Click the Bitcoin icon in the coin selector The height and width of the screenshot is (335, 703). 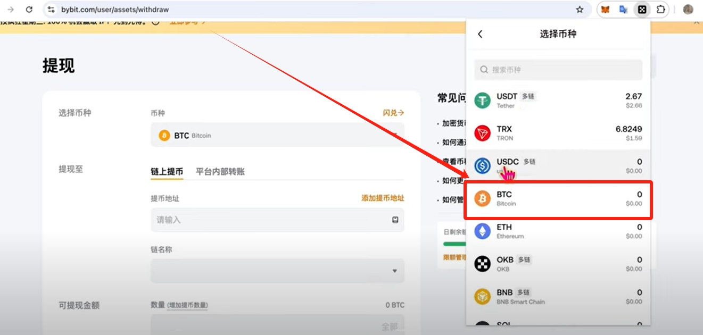pos(164,136)
